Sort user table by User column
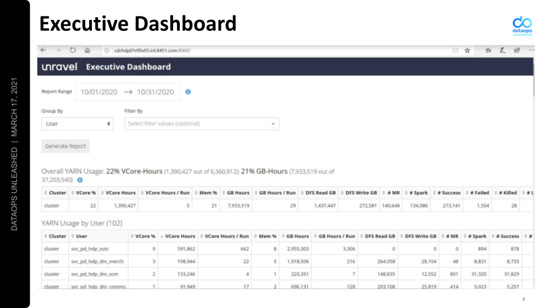The height and width of the screenshot is (308, 548). tap(99, 236)
